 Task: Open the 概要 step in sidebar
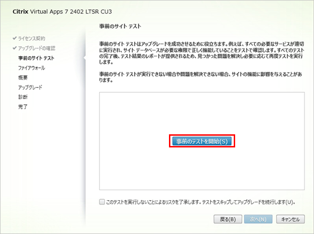click(x=23, y=78)
